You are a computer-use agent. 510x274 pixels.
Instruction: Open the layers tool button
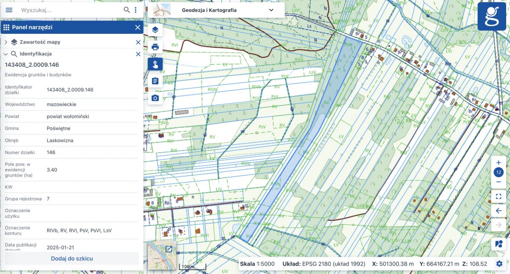pyautogui.click(x=155, y=30)
